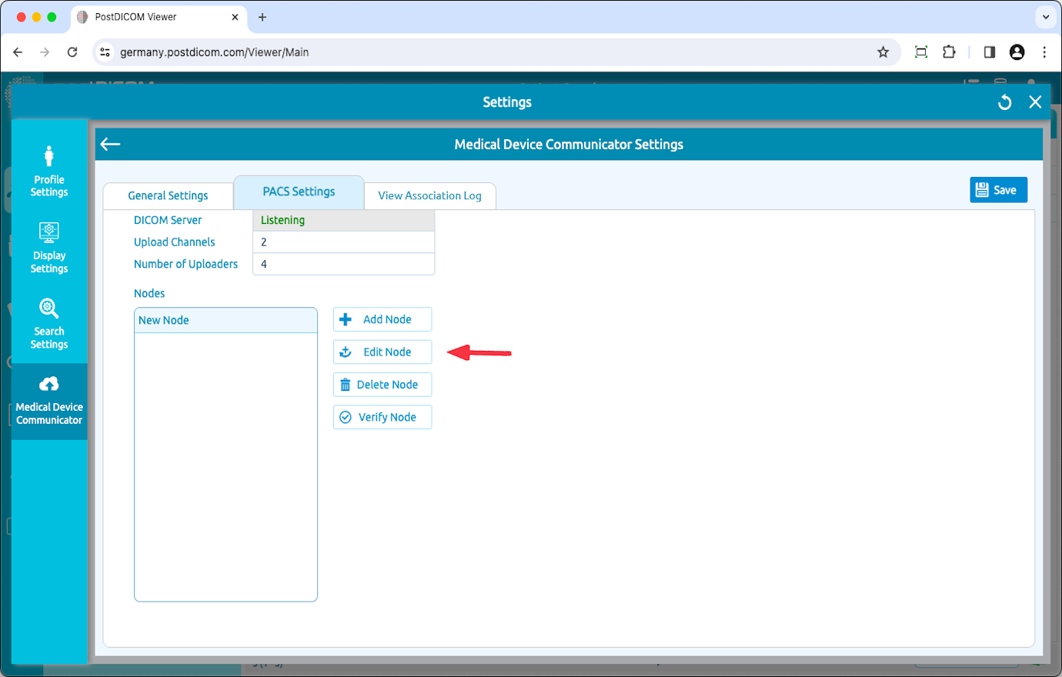
Task: Click the trash icon on Delete Node
Action: click(346, 384)
